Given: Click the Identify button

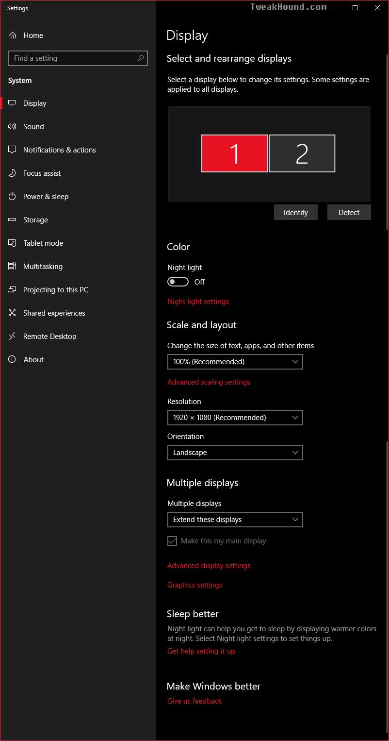Looking at the screenshot, I should coord(296,212).
